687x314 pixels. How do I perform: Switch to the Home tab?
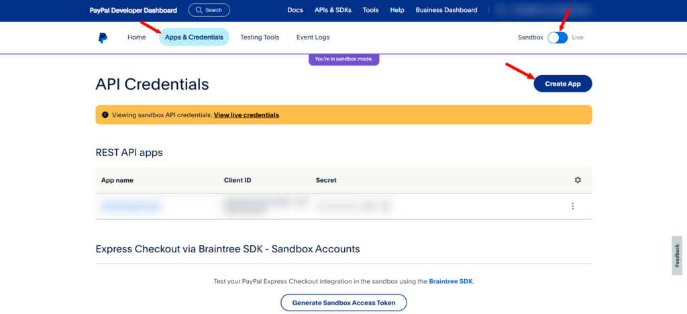pos(137,37)
